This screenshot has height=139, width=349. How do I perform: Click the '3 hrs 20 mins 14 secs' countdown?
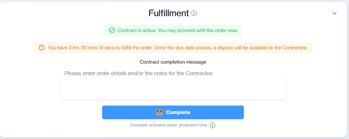pyautogui.click(x=92, y=48)
